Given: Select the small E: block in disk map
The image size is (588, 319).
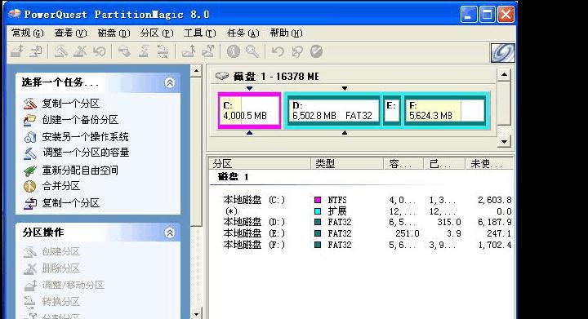Looking at the screenshot, I should tap(392, 111).
